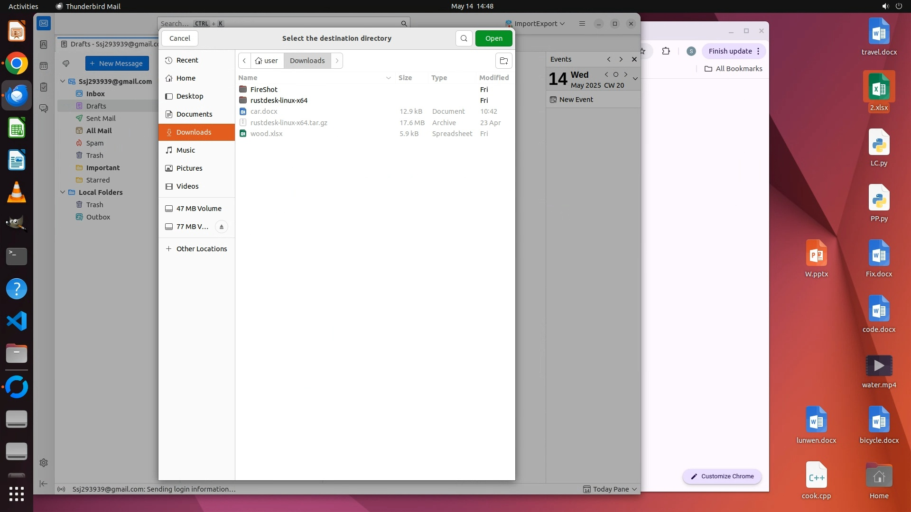Open Thunderbird chat sidebar icon
This screenshot has height=512, width=911.
click(44, 109)
